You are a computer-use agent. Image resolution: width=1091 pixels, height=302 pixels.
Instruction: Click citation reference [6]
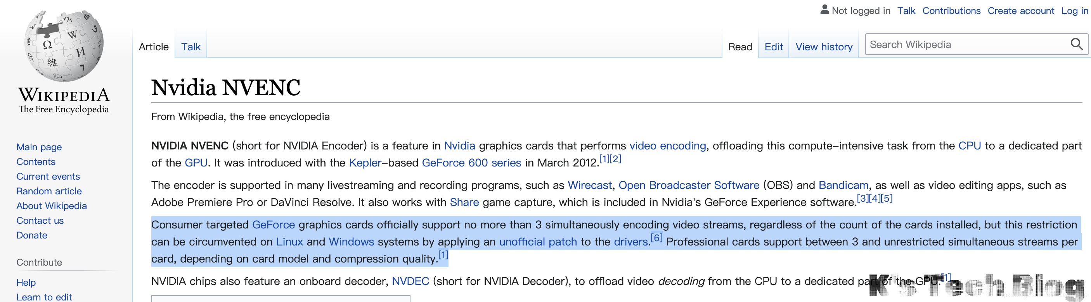coord(656,238)
